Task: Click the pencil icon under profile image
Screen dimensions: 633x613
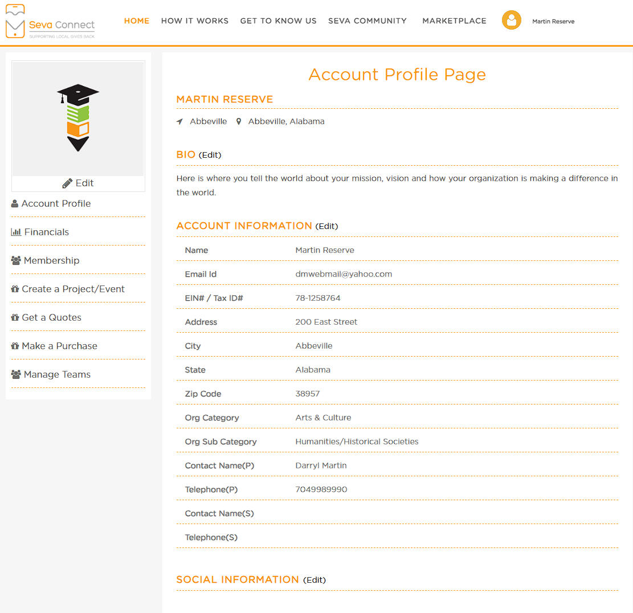Action: click(67, 183)
